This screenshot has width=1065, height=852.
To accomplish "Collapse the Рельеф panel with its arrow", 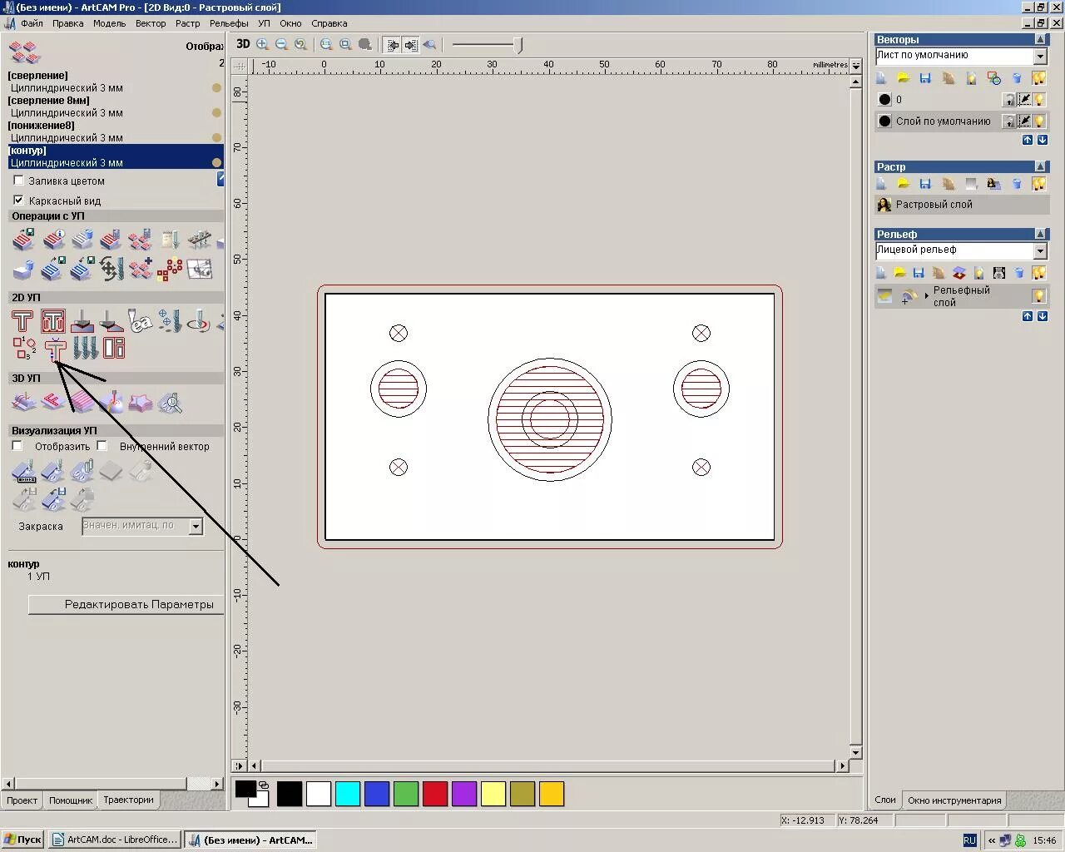I will pos(1040,234).
